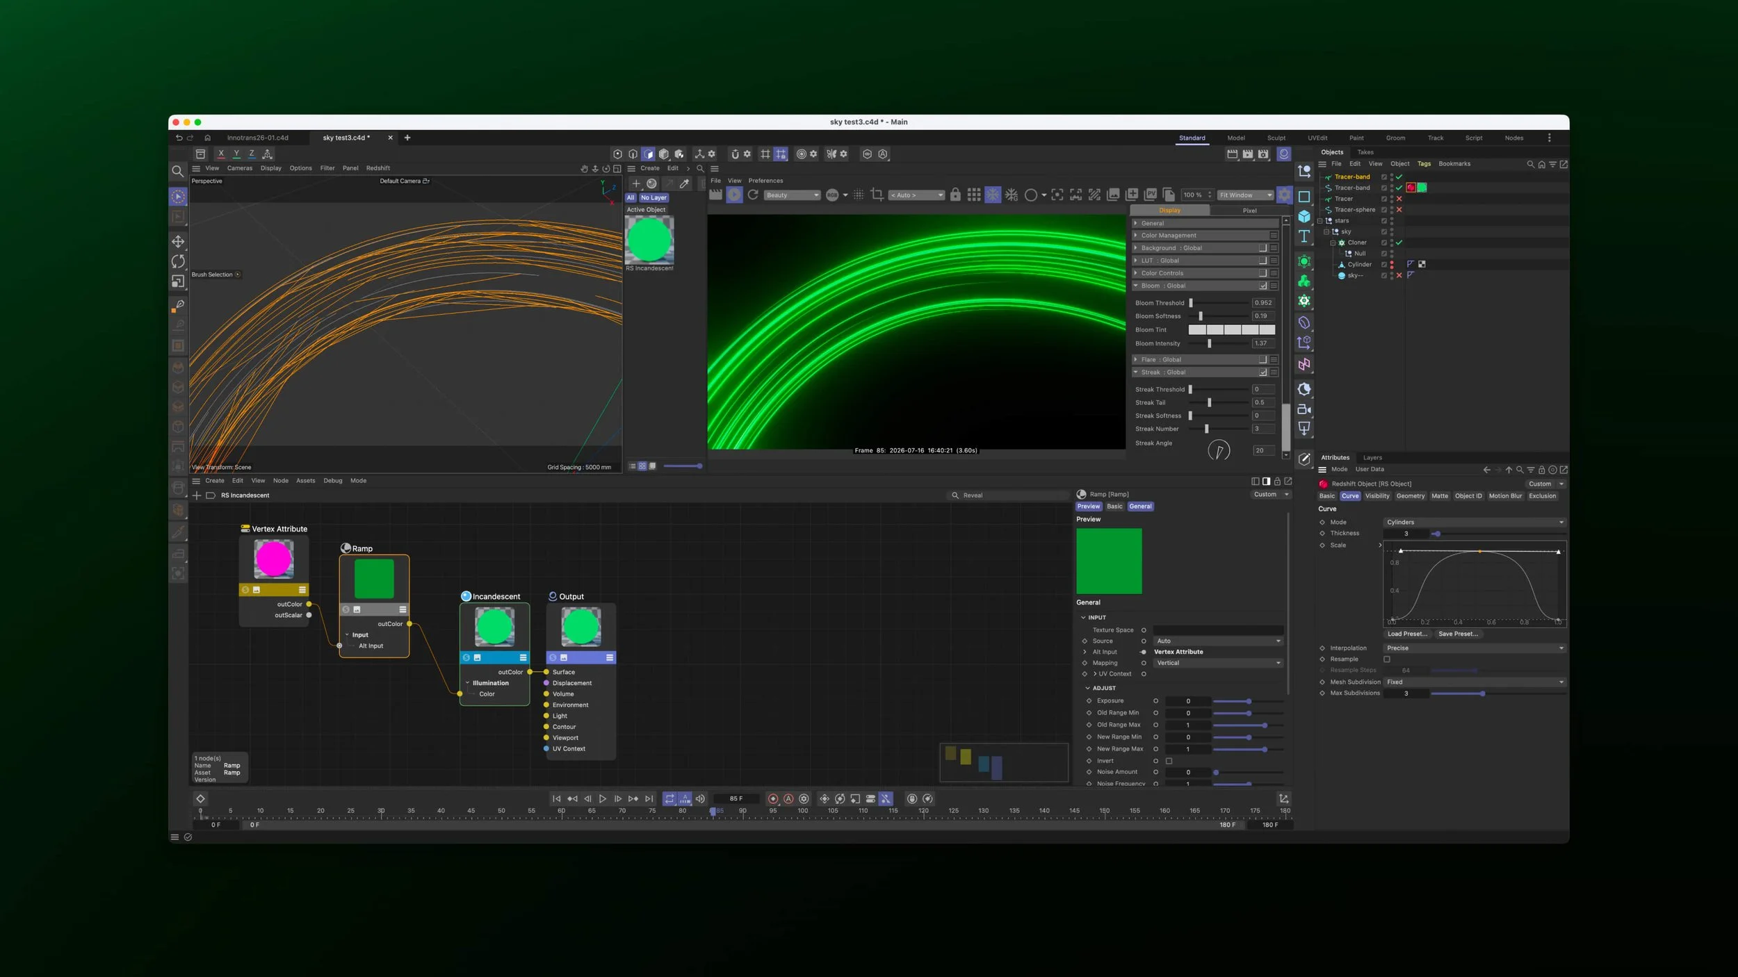The width and height of the screenshot is (1738, 977).
Task: Open the Redshift viewport menu
Action: point(377,168)
